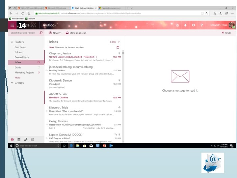The height and width of the screenshot is (178, 237).
Task: Open the Office 365 app launcher grid
Action: pyautogui.click(x=12, y=25)
